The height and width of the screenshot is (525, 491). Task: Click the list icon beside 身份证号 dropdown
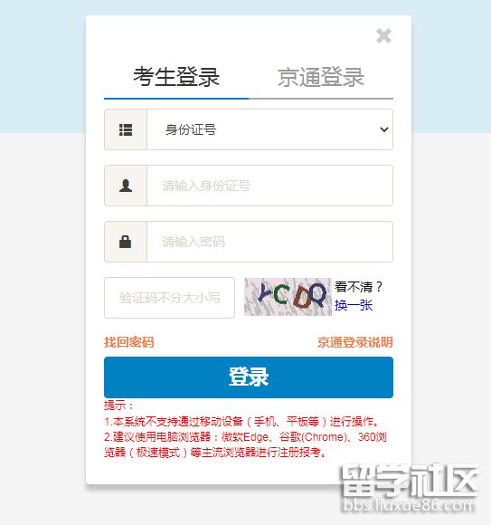coord(126,129)
